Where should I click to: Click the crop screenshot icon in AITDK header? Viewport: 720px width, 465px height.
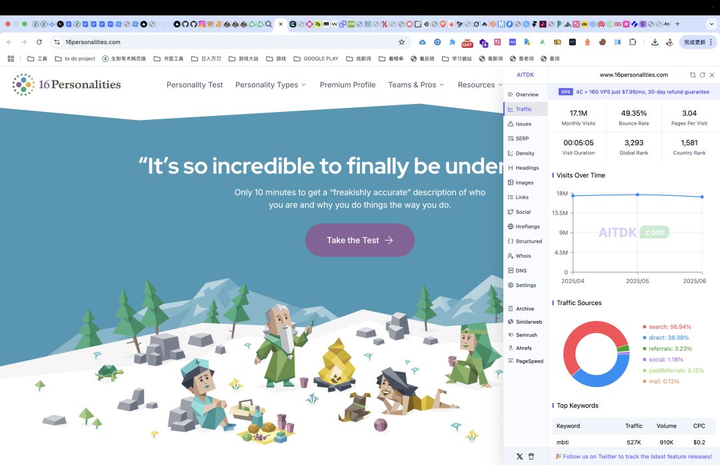693,75
